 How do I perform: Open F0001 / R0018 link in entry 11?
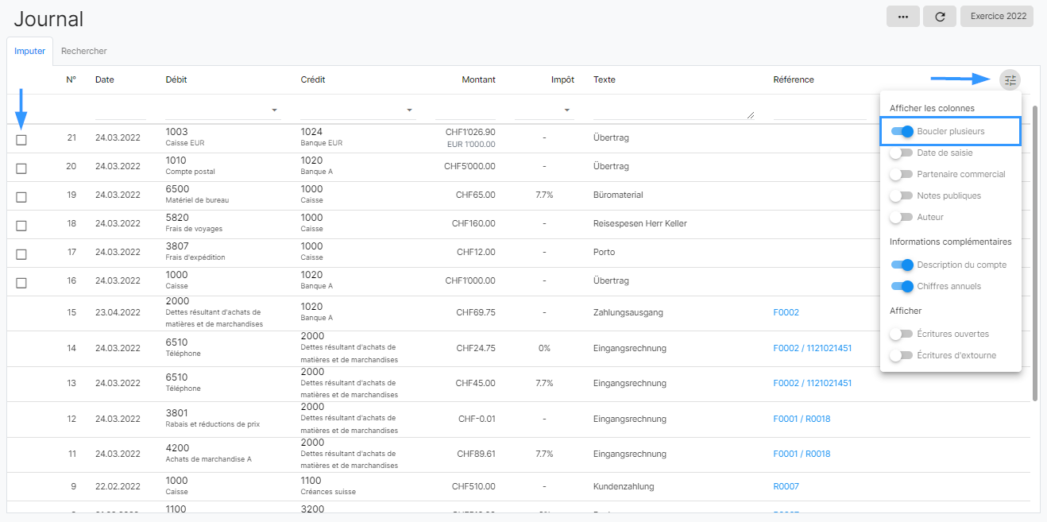[x=802, y=454]
